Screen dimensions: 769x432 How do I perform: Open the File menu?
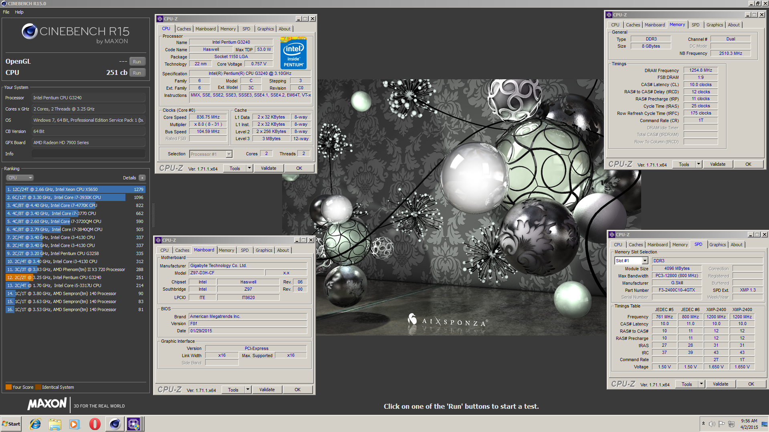(x=6, y=12)
